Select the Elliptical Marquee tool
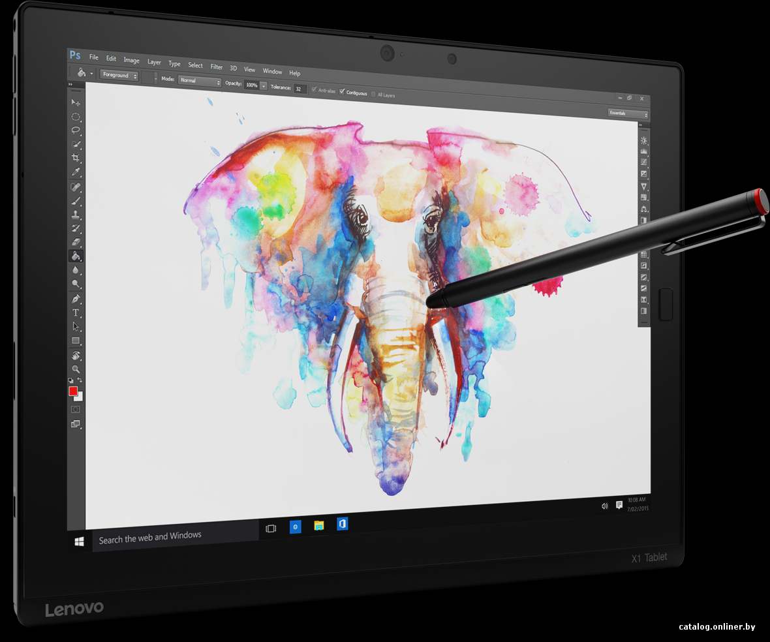This screenshot has height=642, width=770. pyautogui.click(x=75, y=117)
